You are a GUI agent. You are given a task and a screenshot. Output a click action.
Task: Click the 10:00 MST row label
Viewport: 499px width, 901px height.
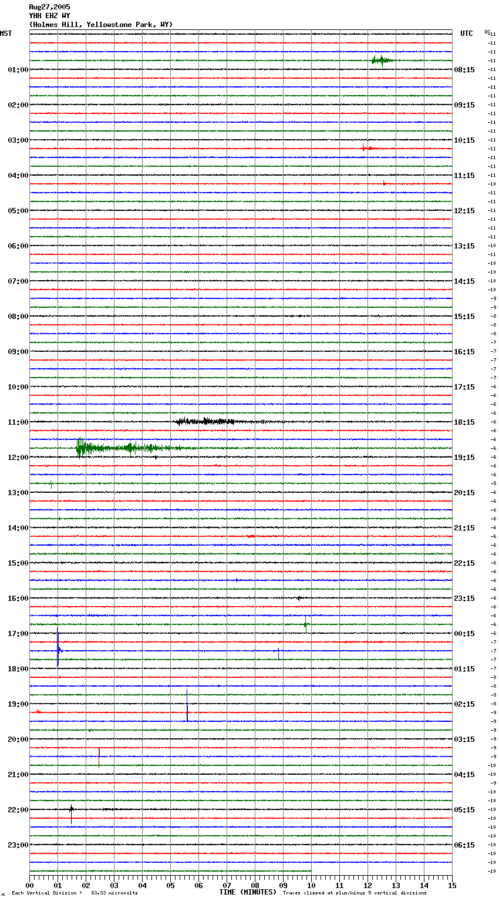[x=18, y=387]
